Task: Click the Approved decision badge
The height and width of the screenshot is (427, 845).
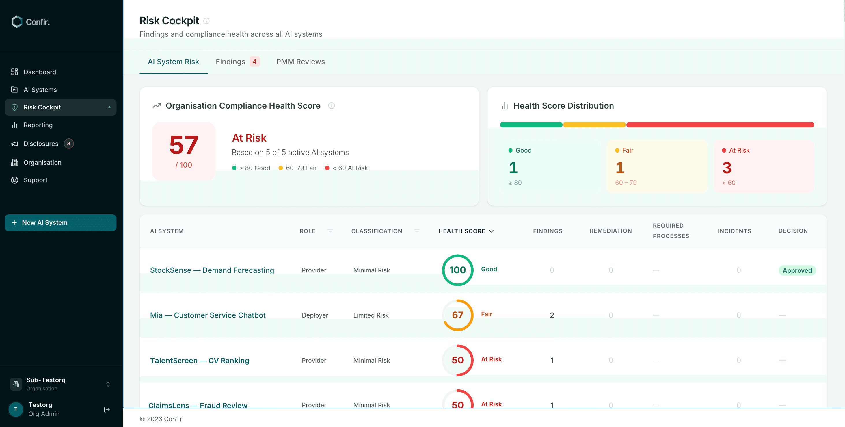Action: pos(797,270)
